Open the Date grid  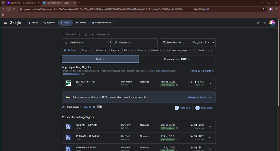pos(182,108)
